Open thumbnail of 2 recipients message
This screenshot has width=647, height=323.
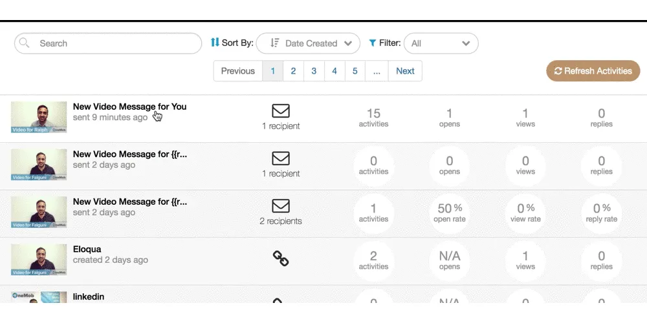[x=39, y=212]
